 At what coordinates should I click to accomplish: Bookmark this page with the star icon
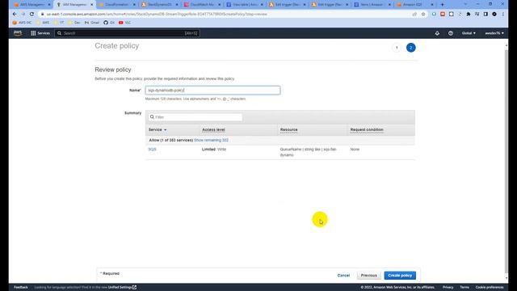click(423, 15)
